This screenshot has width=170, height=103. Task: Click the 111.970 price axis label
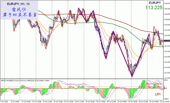[x=167, y=67]
